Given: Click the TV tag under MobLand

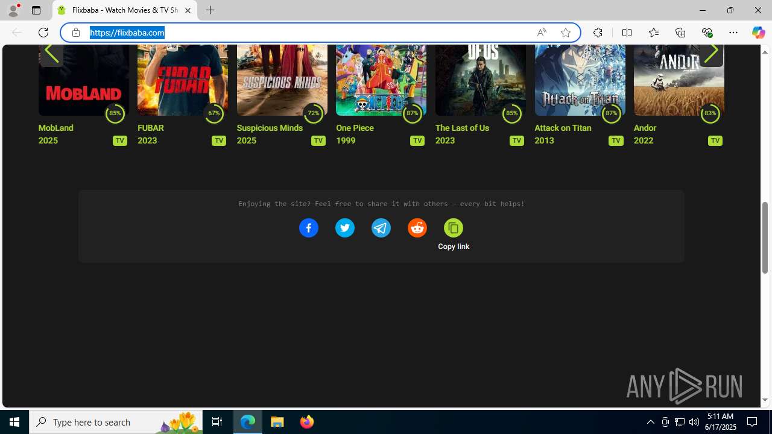Looking at the screenshot, I should pyautogui.click(x=119, y=140).
